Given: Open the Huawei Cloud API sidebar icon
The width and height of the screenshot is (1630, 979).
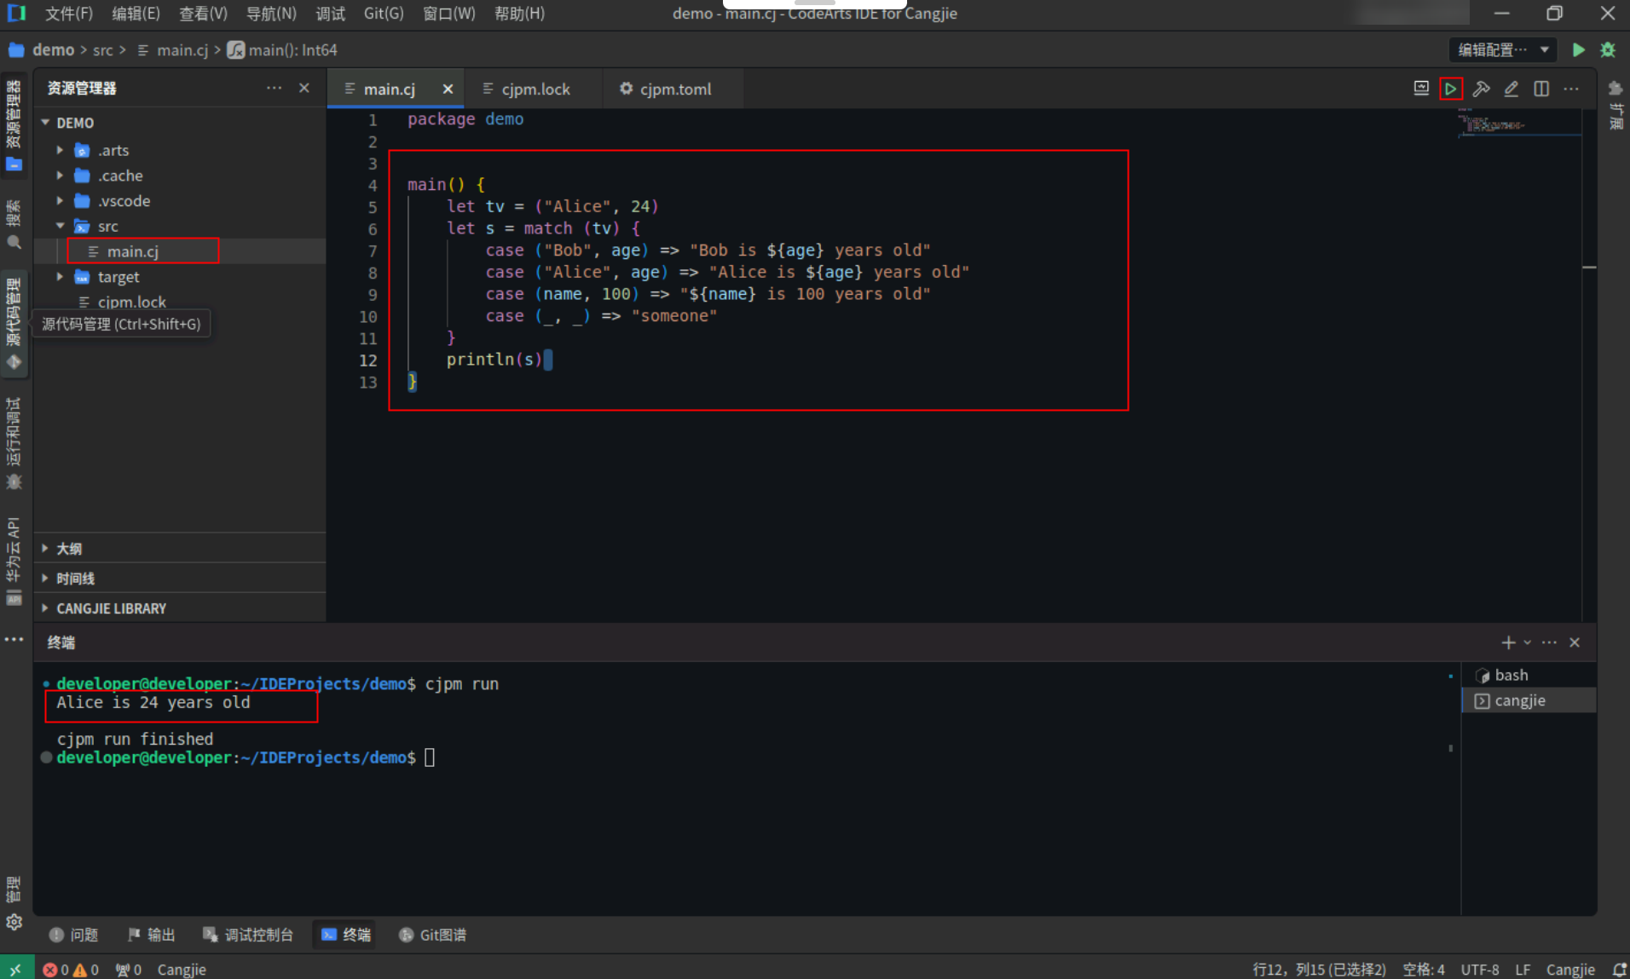Looking at the screenshot, I should [x=14, y=561].
